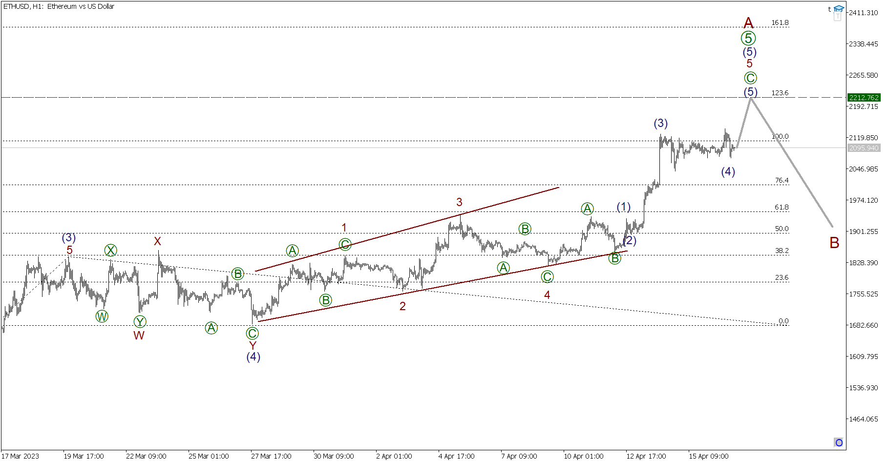This screenshot has width=888, height=463.
Task: Click the grey 2095.940 current price tag
Action: coord(864,148)
